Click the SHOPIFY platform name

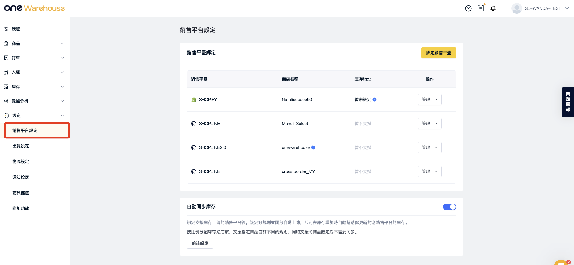point(208,100)
